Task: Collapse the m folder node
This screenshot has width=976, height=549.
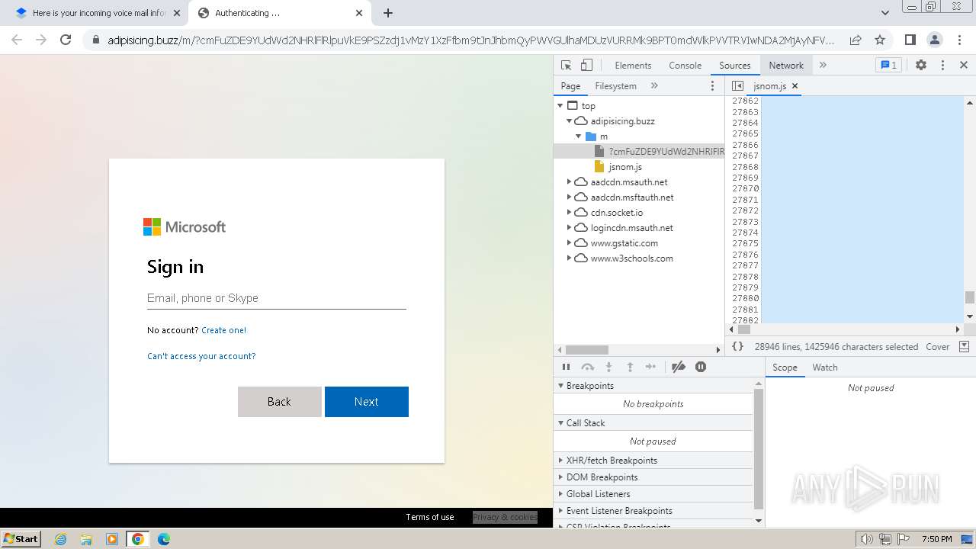Action: click(578, 136)
